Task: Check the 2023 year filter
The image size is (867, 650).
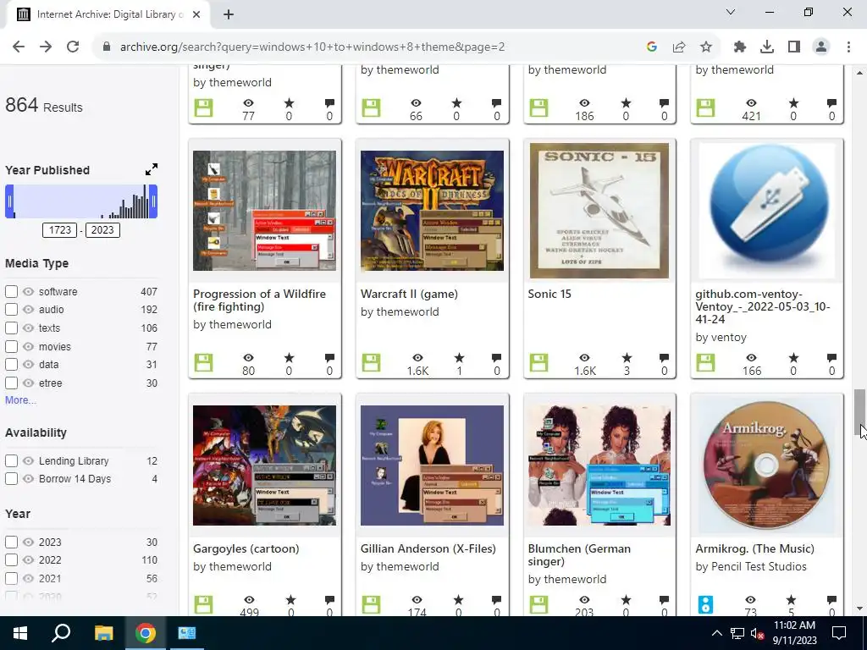Action: 11,542
